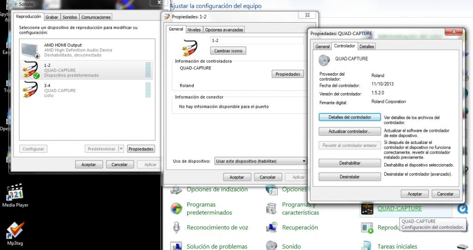This screenshot has height=250, width=473.
Task: Open QUAD-CAPTURE control panel icon
Action: [x=367, y=208]
